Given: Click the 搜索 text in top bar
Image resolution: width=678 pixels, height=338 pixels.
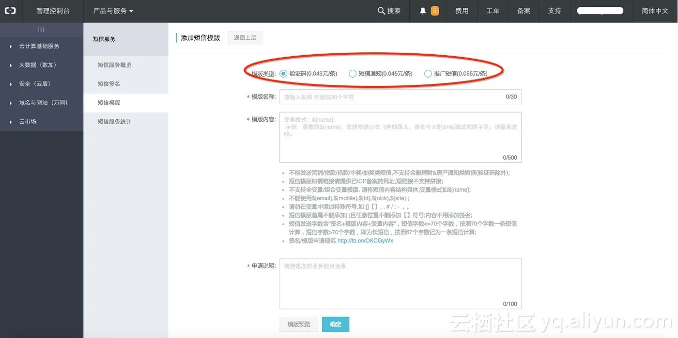Looking at the screenshot, I should [394, 11].
